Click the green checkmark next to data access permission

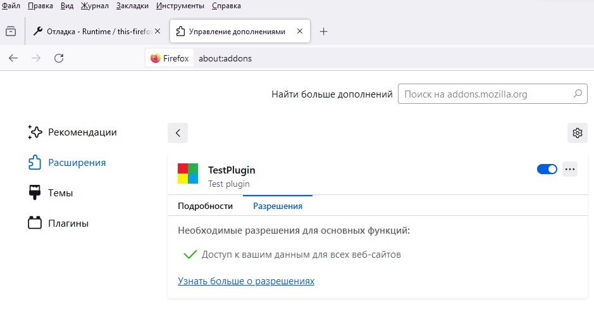pyautogui.click(x=190, y=255)
